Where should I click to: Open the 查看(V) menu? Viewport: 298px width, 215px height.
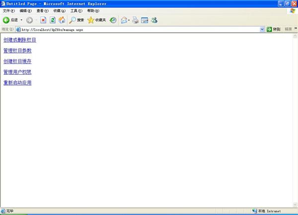pyautogui.click(x=43, y=11)
